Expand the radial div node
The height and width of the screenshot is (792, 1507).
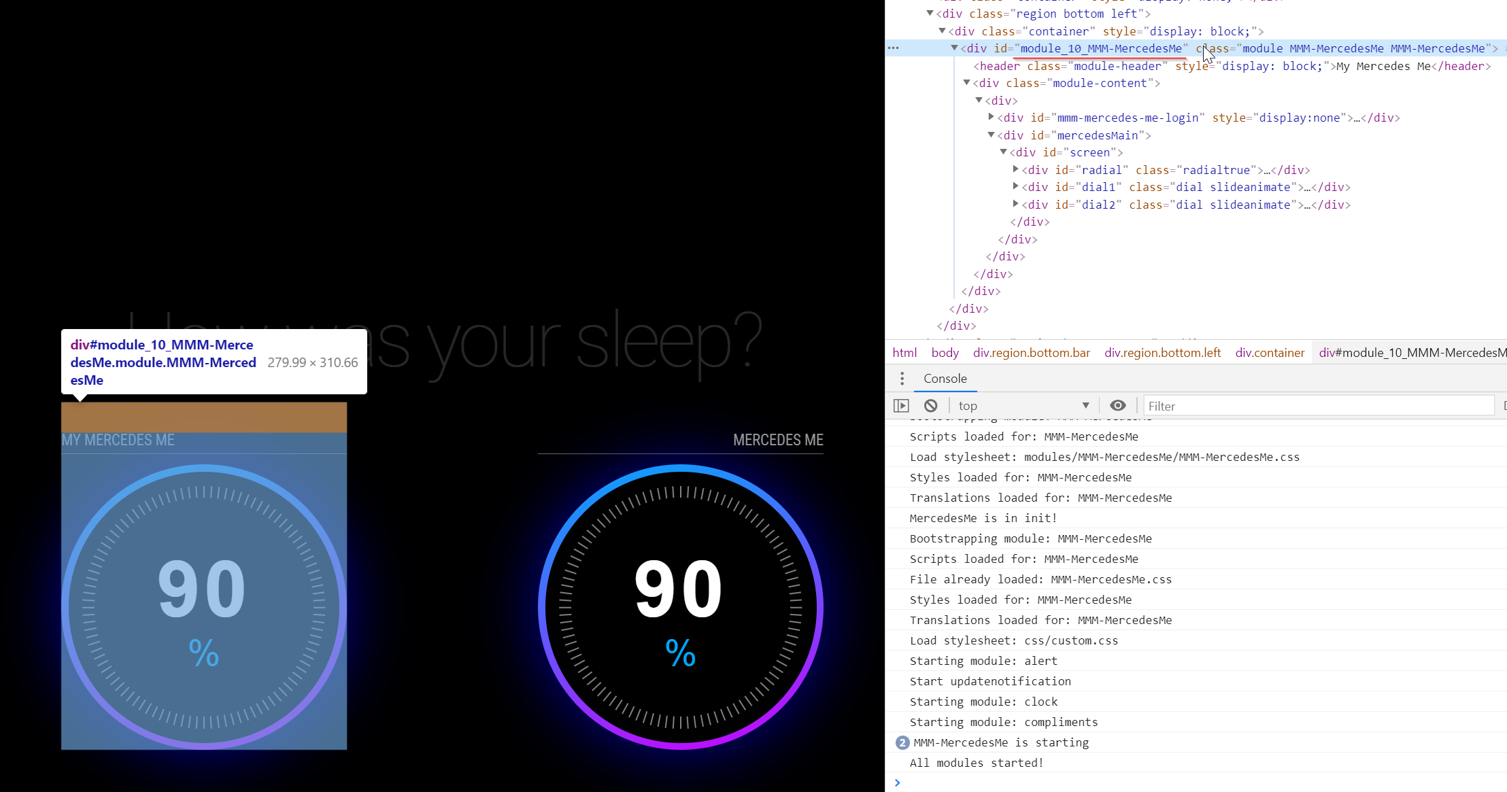pyautogui.click(x=1016, y=169)
